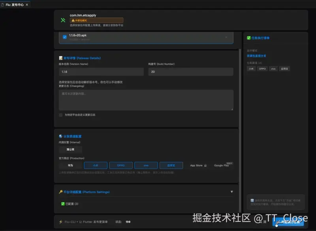The height and width of the screenshot is (231, 316).
Task: Click the 外部包模式 warning badge
Action: click(x=96, y=21)
